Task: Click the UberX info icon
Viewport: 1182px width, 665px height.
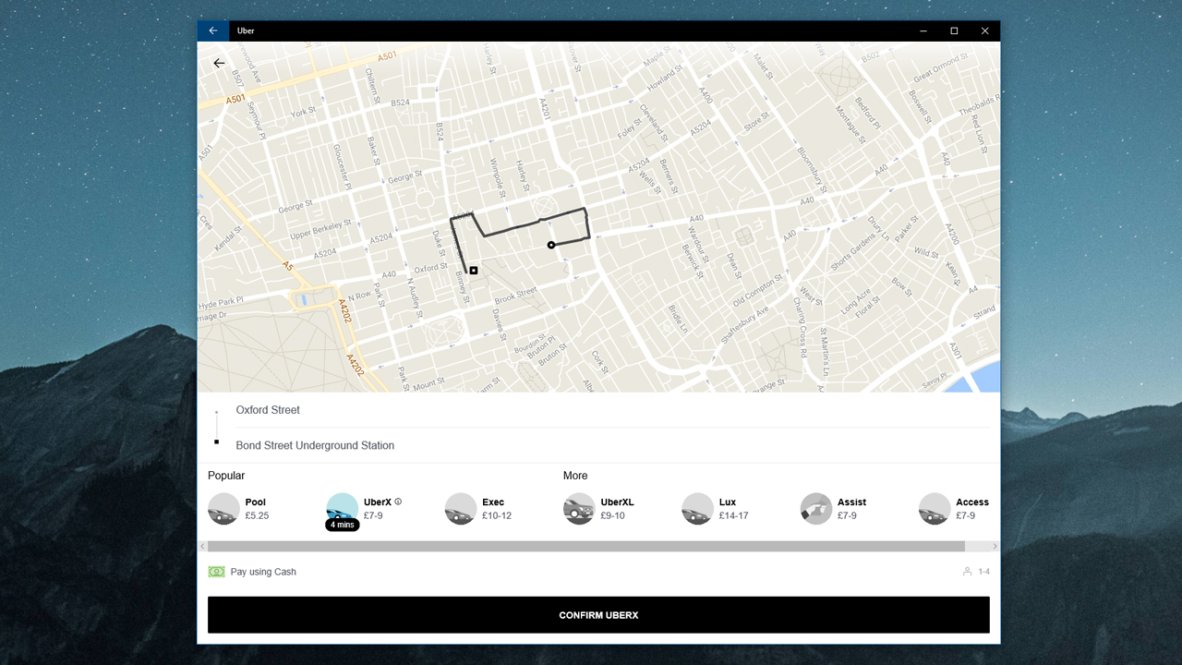Action: coord(398,502)
